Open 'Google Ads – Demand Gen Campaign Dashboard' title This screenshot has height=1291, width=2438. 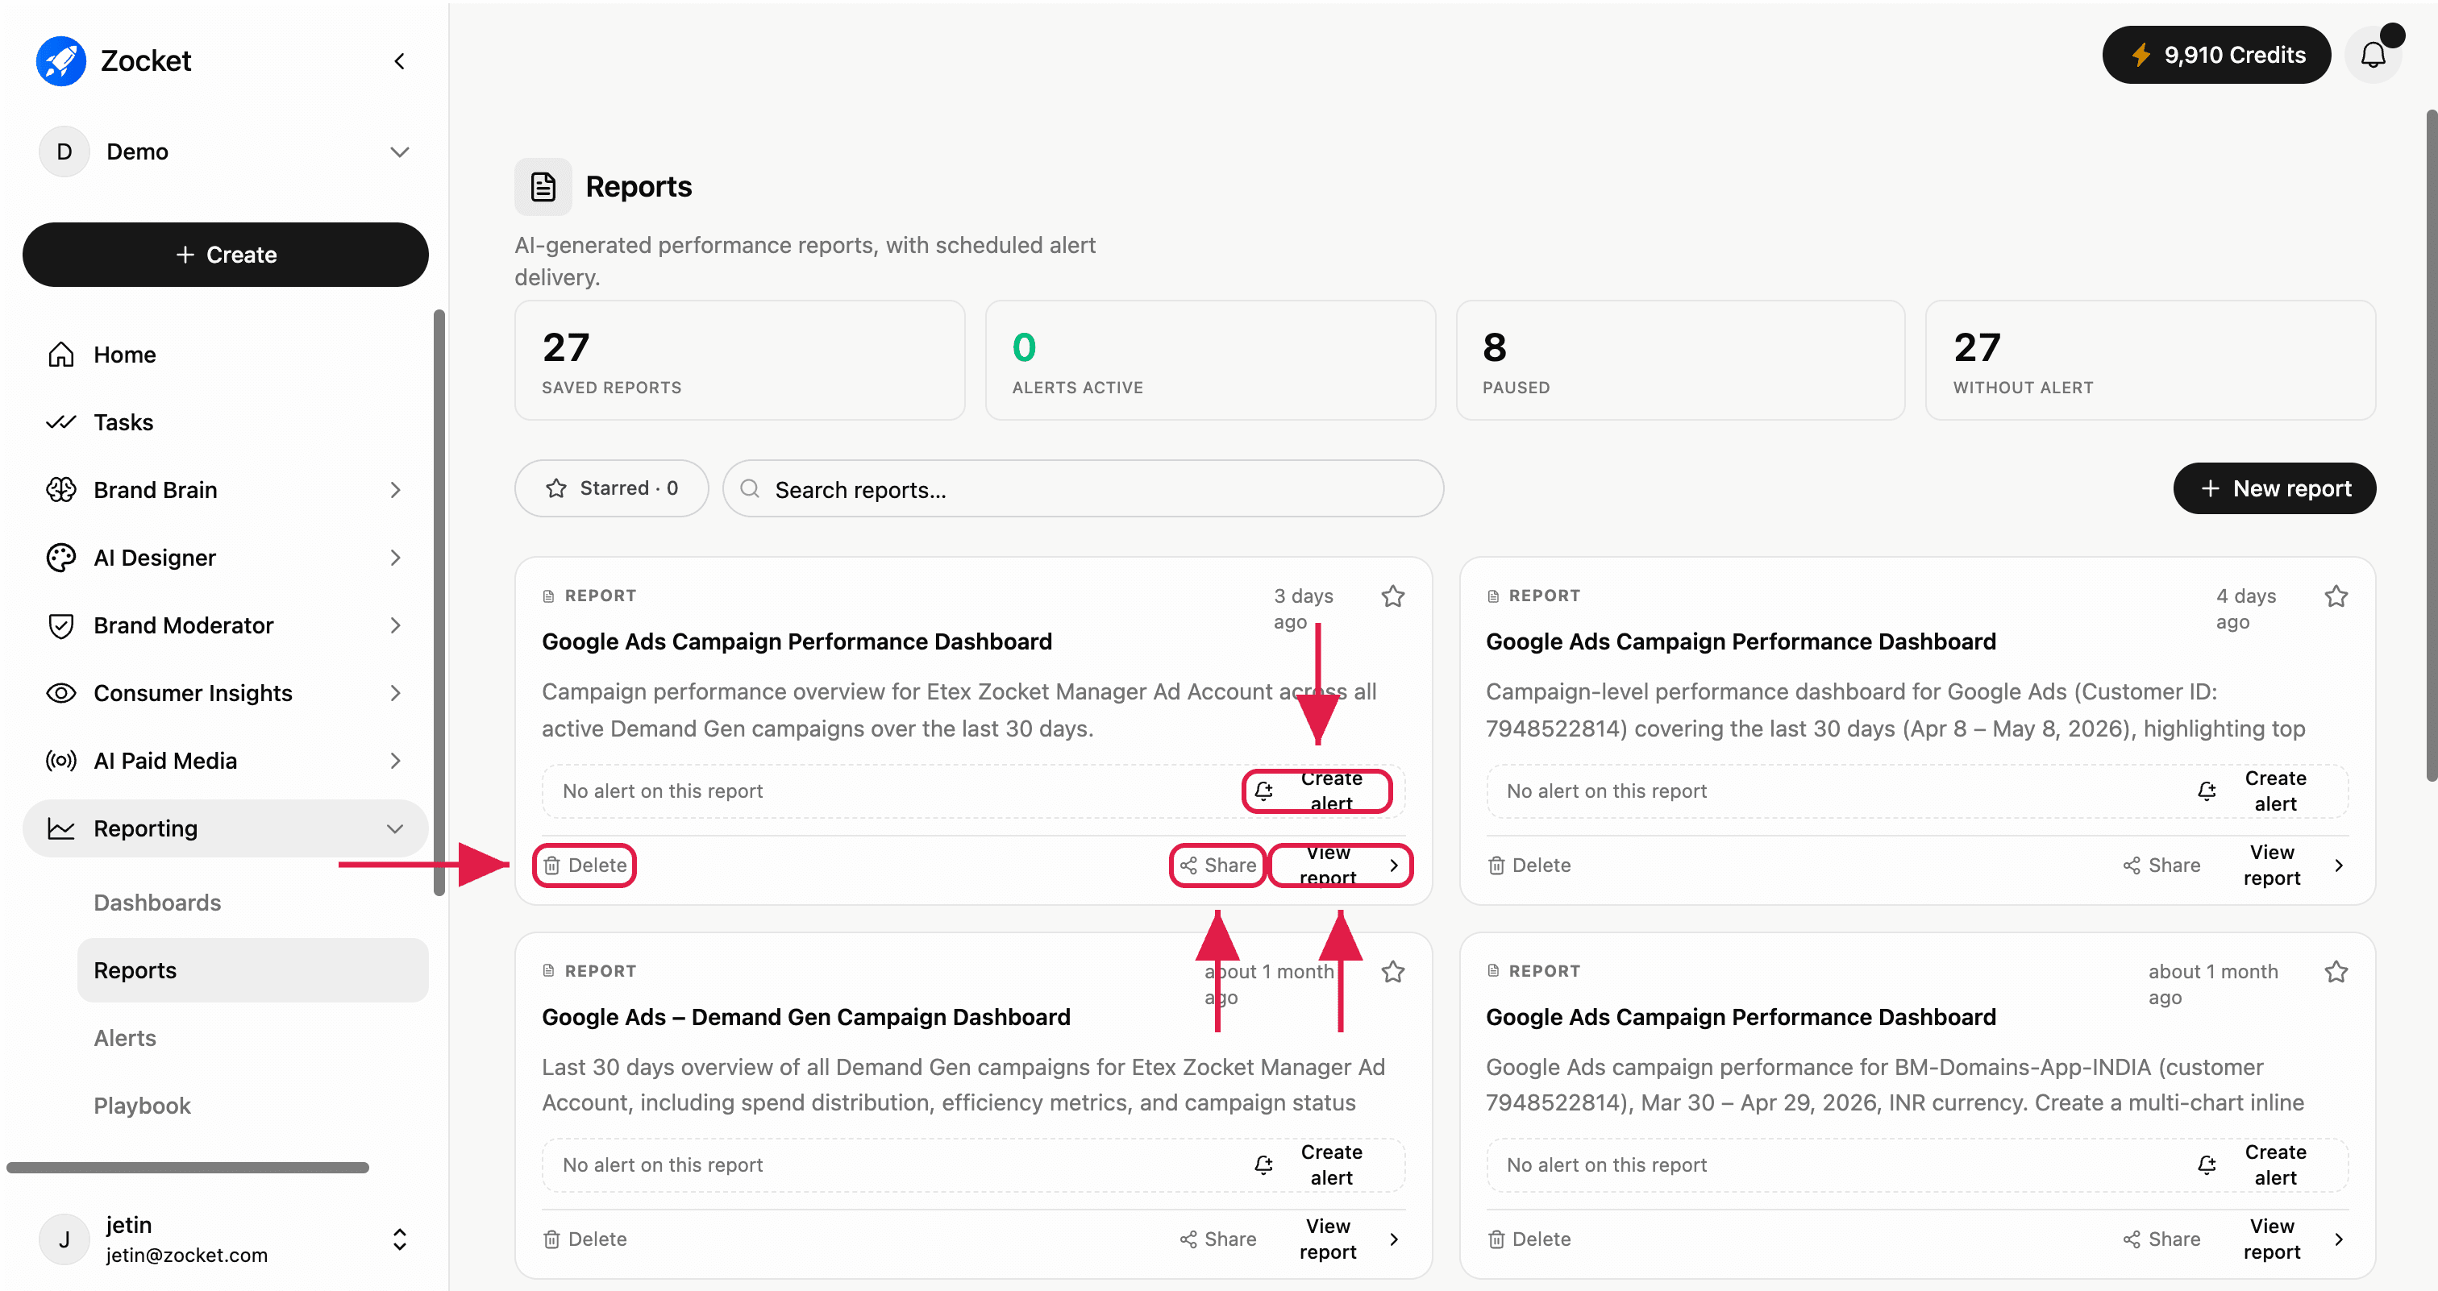(806, 1017)
